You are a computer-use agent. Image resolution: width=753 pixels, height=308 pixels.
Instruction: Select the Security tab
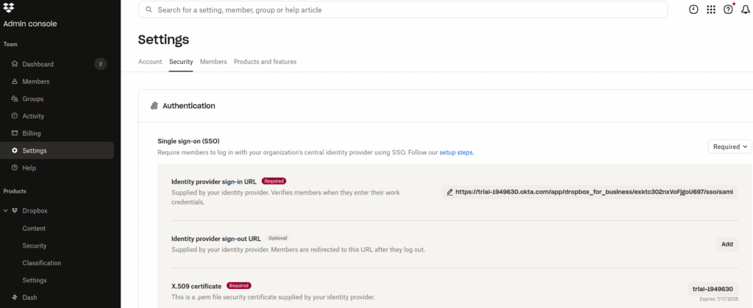(181, 62)
